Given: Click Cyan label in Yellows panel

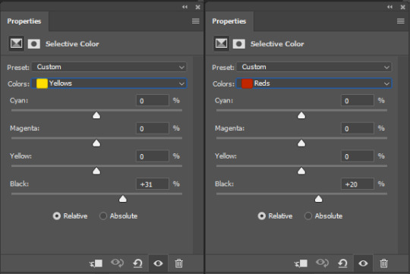Looking at the screenshot, I should (x=19, y=101).
